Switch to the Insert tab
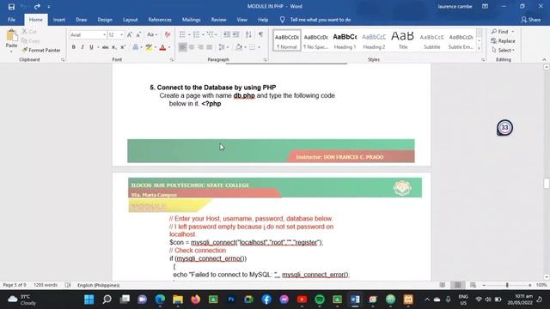The width and height of the screenshot is (550, 309). (59, 20)
